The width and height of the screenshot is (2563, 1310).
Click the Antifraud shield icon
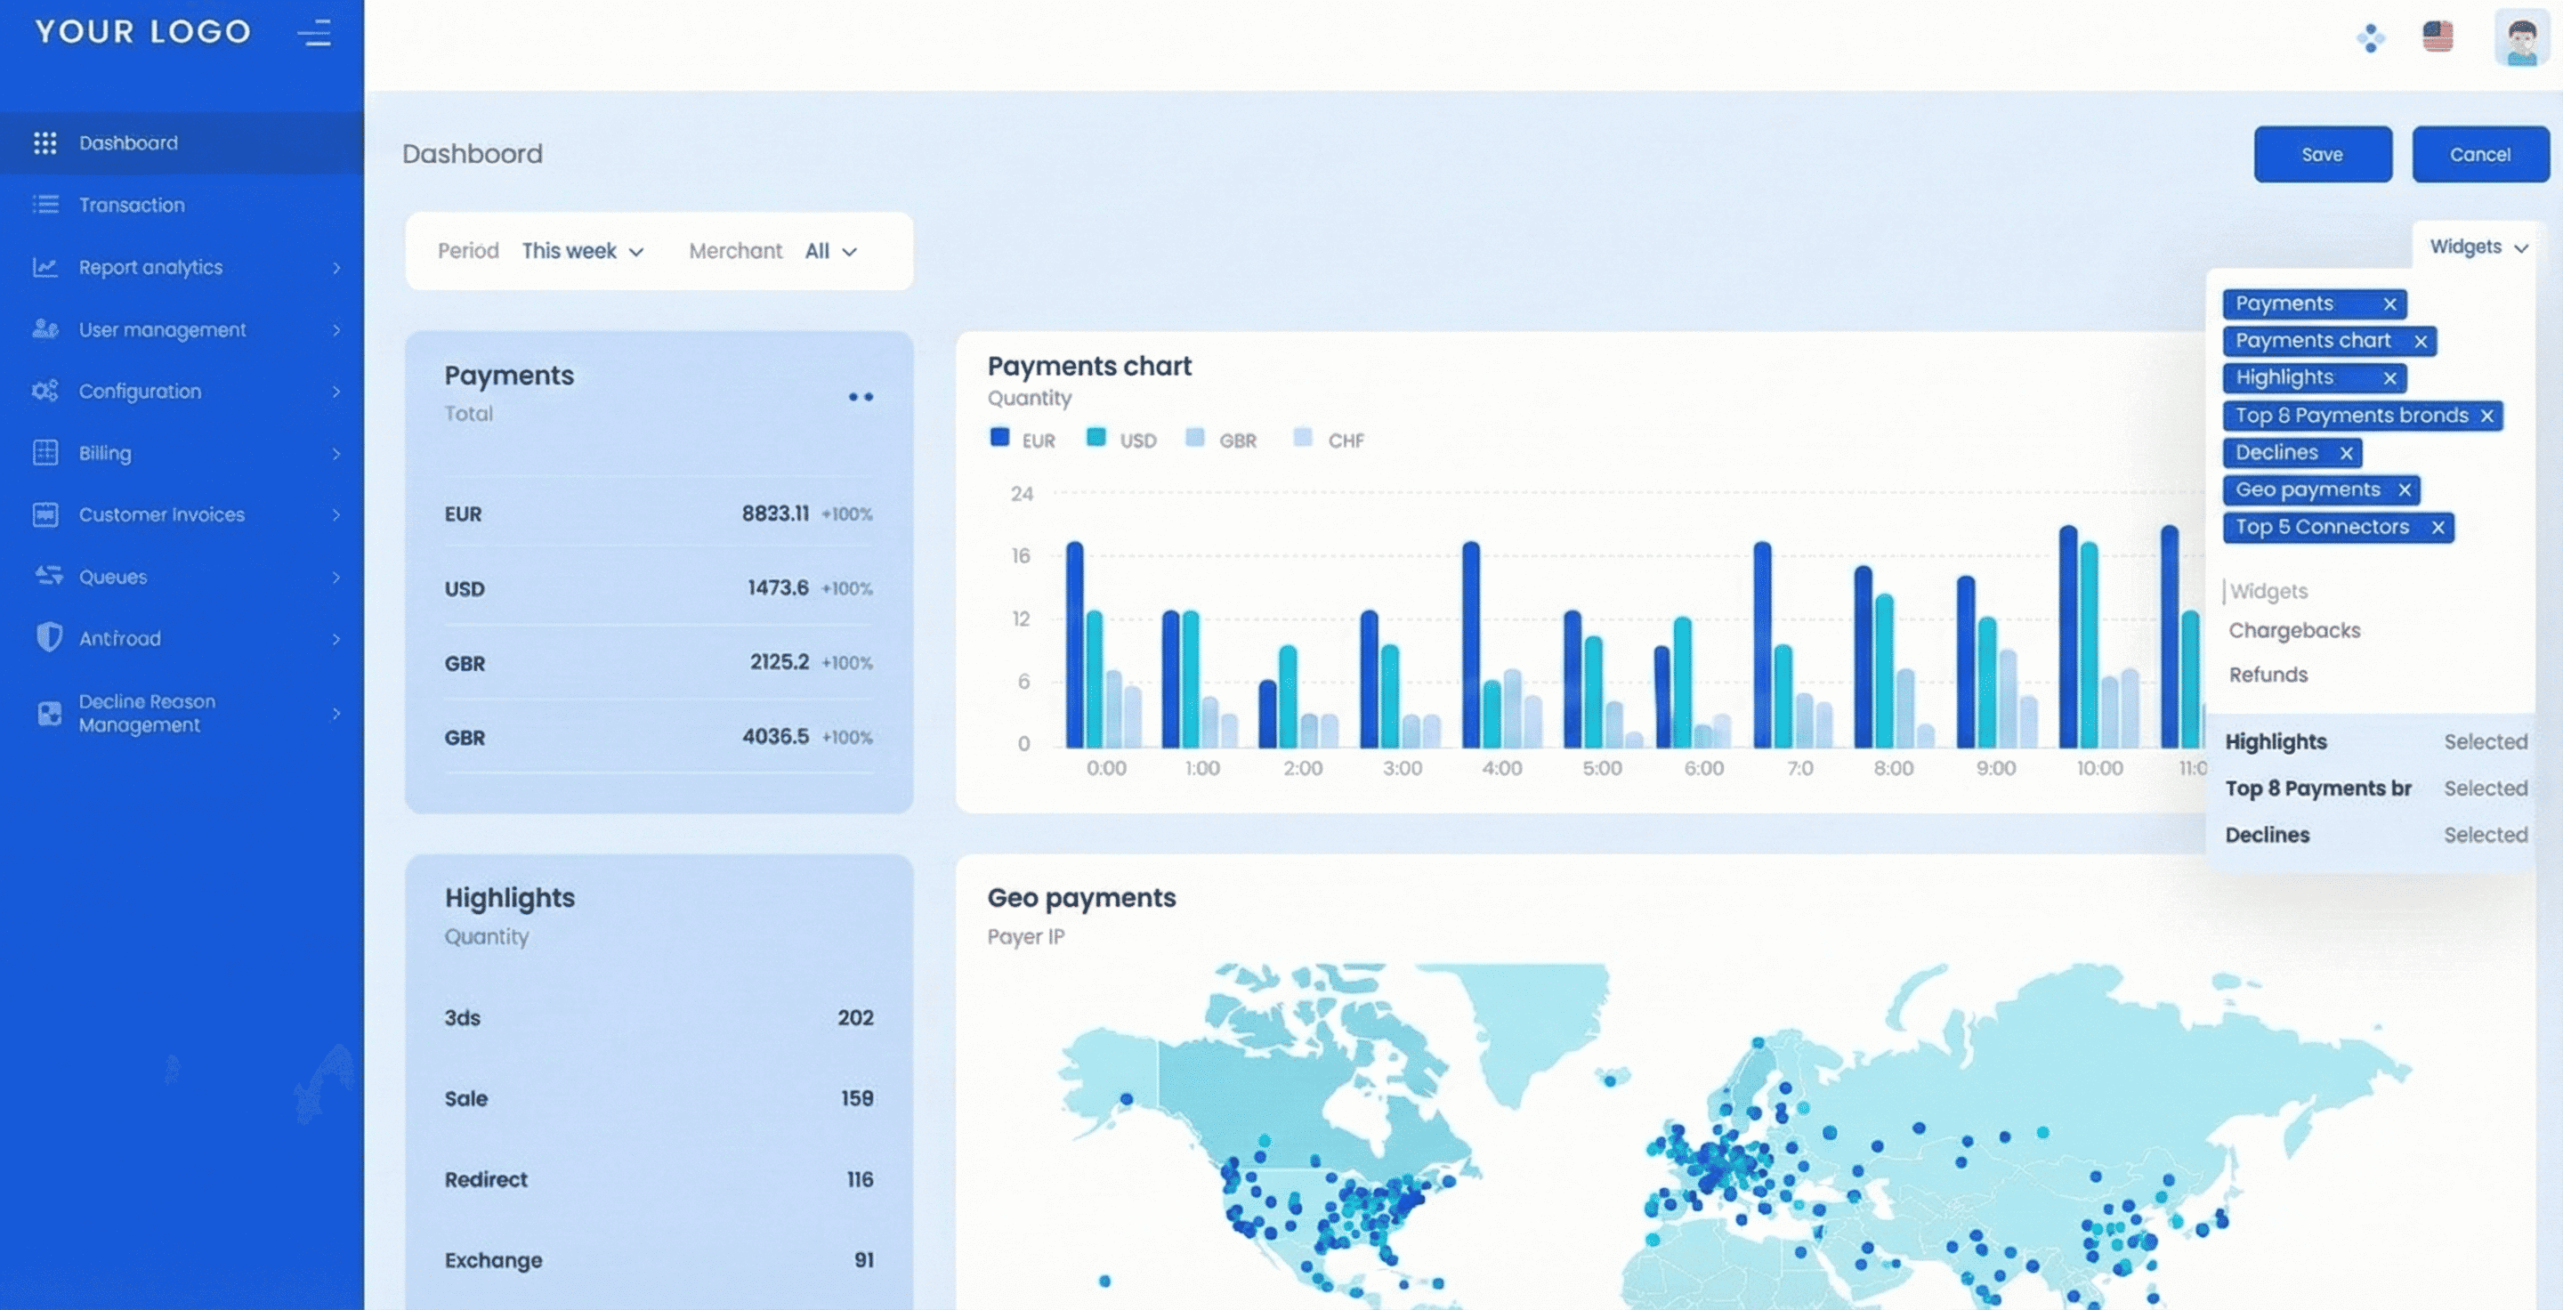tap(48, 637)
